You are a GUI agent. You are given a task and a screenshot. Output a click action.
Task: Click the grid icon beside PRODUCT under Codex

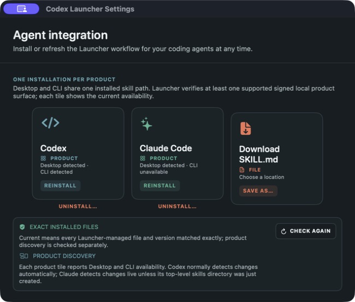(x=43, y=158)
